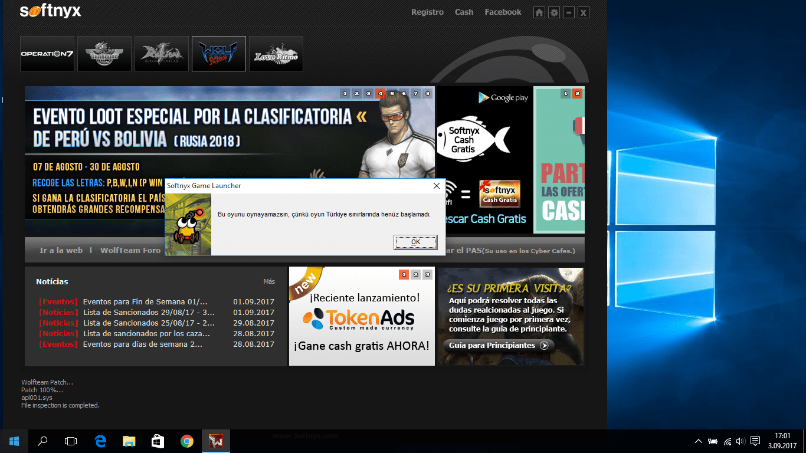The image size is (806, 453).
Task: Launch Microsoft Edge from the taskbar
Action: pos(100,441)
